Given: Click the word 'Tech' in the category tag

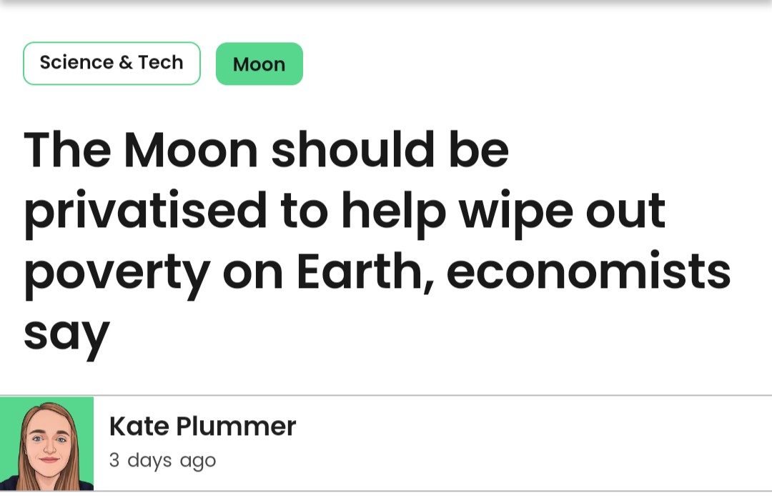Looking at the screenshot, I should tap(161, 63).
